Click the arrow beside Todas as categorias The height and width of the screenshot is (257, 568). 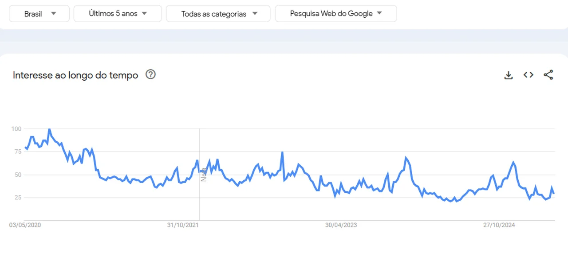tap(255, 13)
